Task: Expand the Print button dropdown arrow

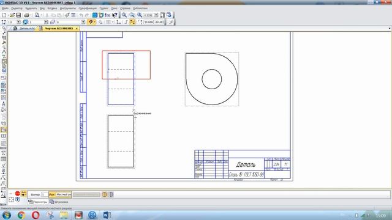Action: click(31, 15)
